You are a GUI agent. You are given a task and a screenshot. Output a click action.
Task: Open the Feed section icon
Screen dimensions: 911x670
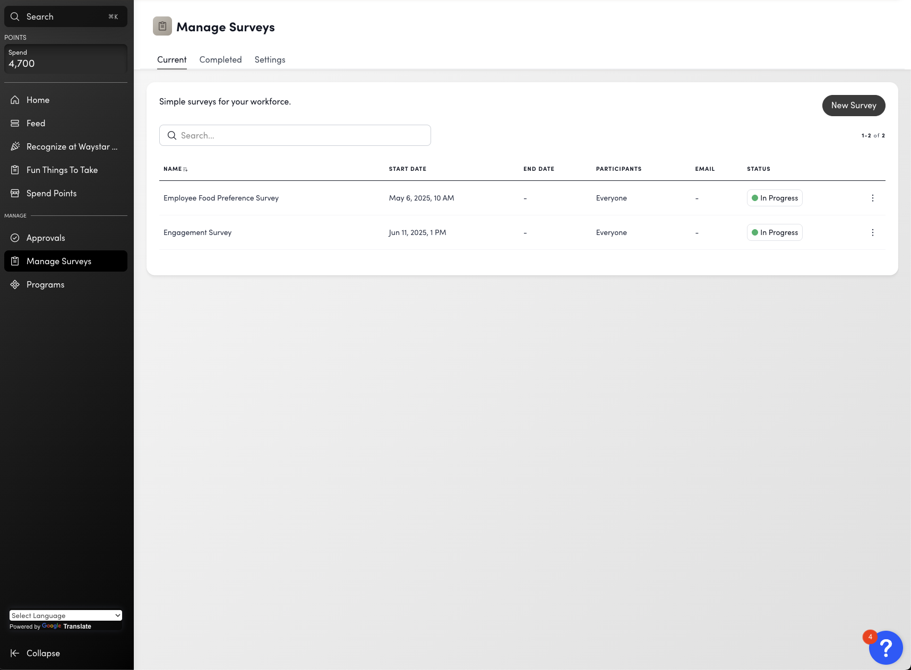(15, 123)
